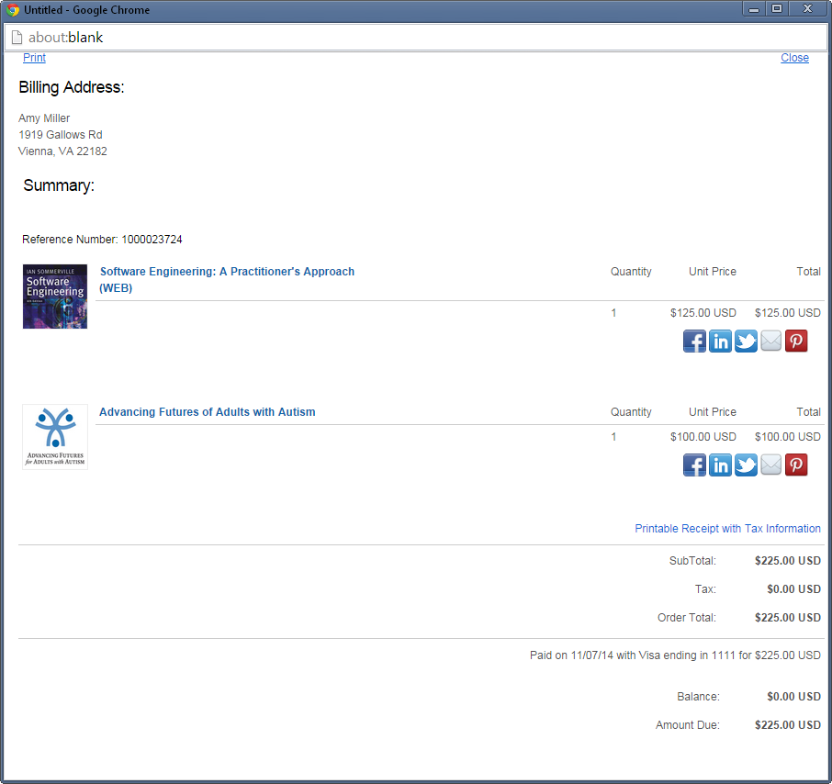Share Software Engineering item on Facebook
The image size is (832, 784).
tap(694, 342)
